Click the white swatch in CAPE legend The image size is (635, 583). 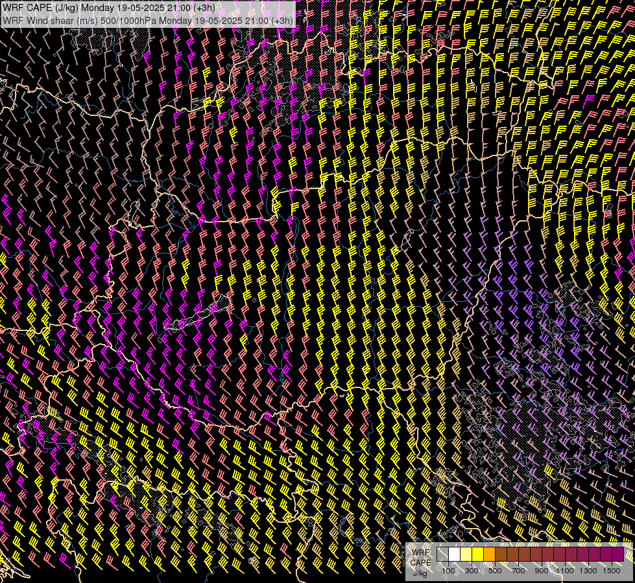pos(455,554)
